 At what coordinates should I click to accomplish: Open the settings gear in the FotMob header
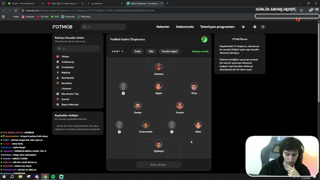pos(243,27)
